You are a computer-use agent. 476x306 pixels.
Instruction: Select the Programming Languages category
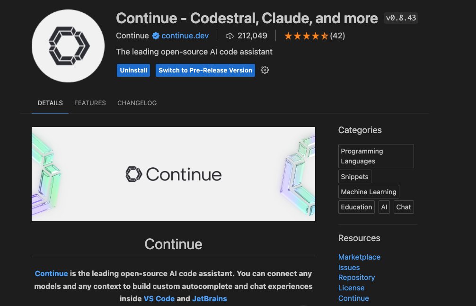tap(376, 156)
